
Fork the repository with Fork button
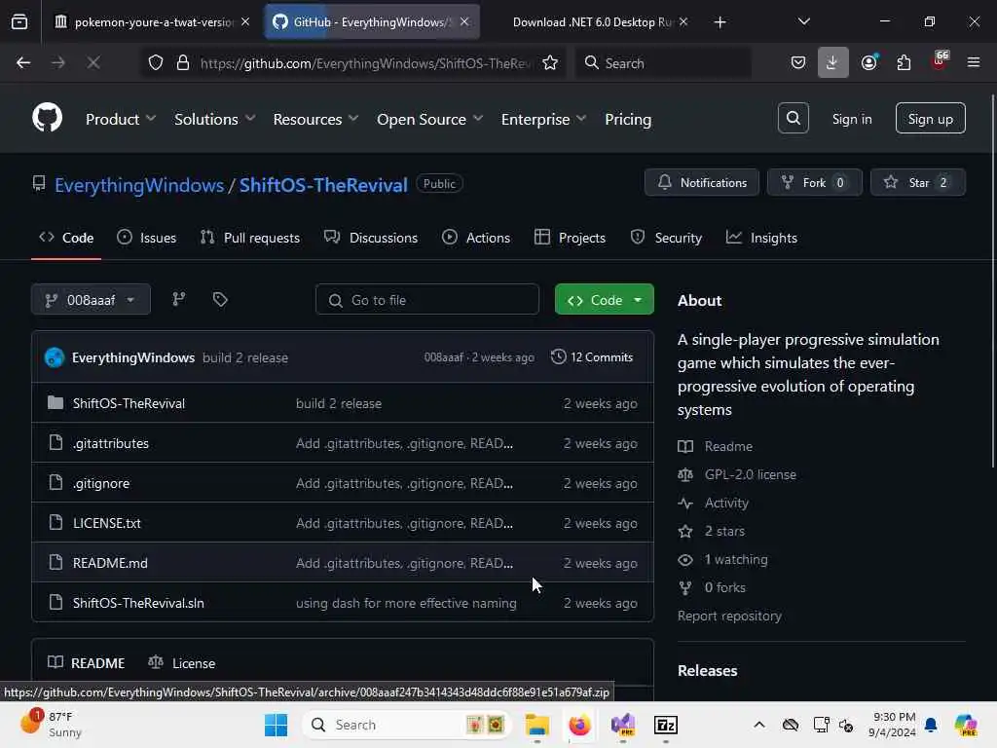click(x=814, y=182)
